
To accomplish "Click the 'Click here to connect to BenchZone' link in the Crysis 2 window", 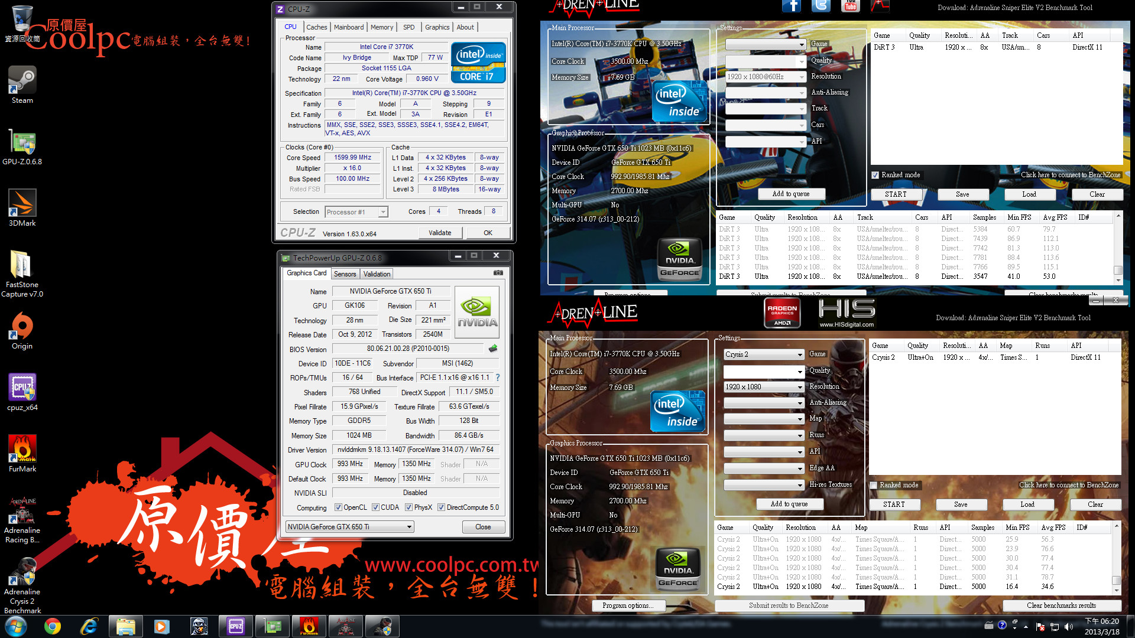I will pyautogui.click(x=1069, y=485).
